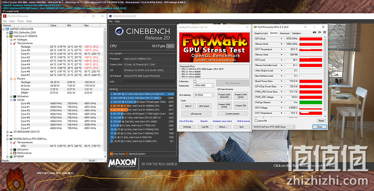
Task: Click the green PerfCap Reason graph bar
Action: point(311,102)
